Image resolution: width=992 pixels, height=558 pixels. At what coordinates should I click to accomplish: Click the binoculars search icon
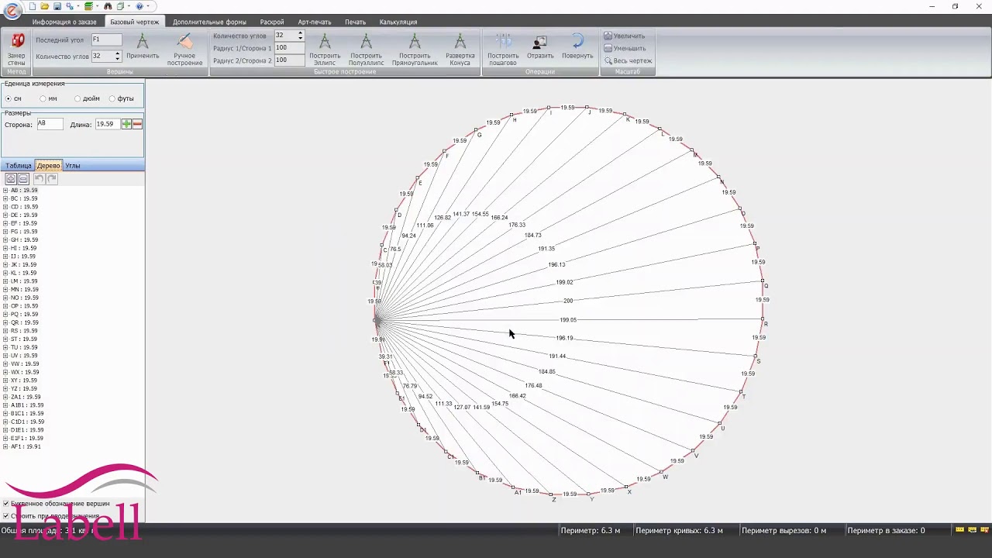tap(108, 6)
